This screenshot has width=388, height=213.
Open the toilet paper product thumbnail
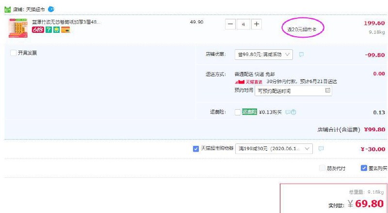pos(18,28)
